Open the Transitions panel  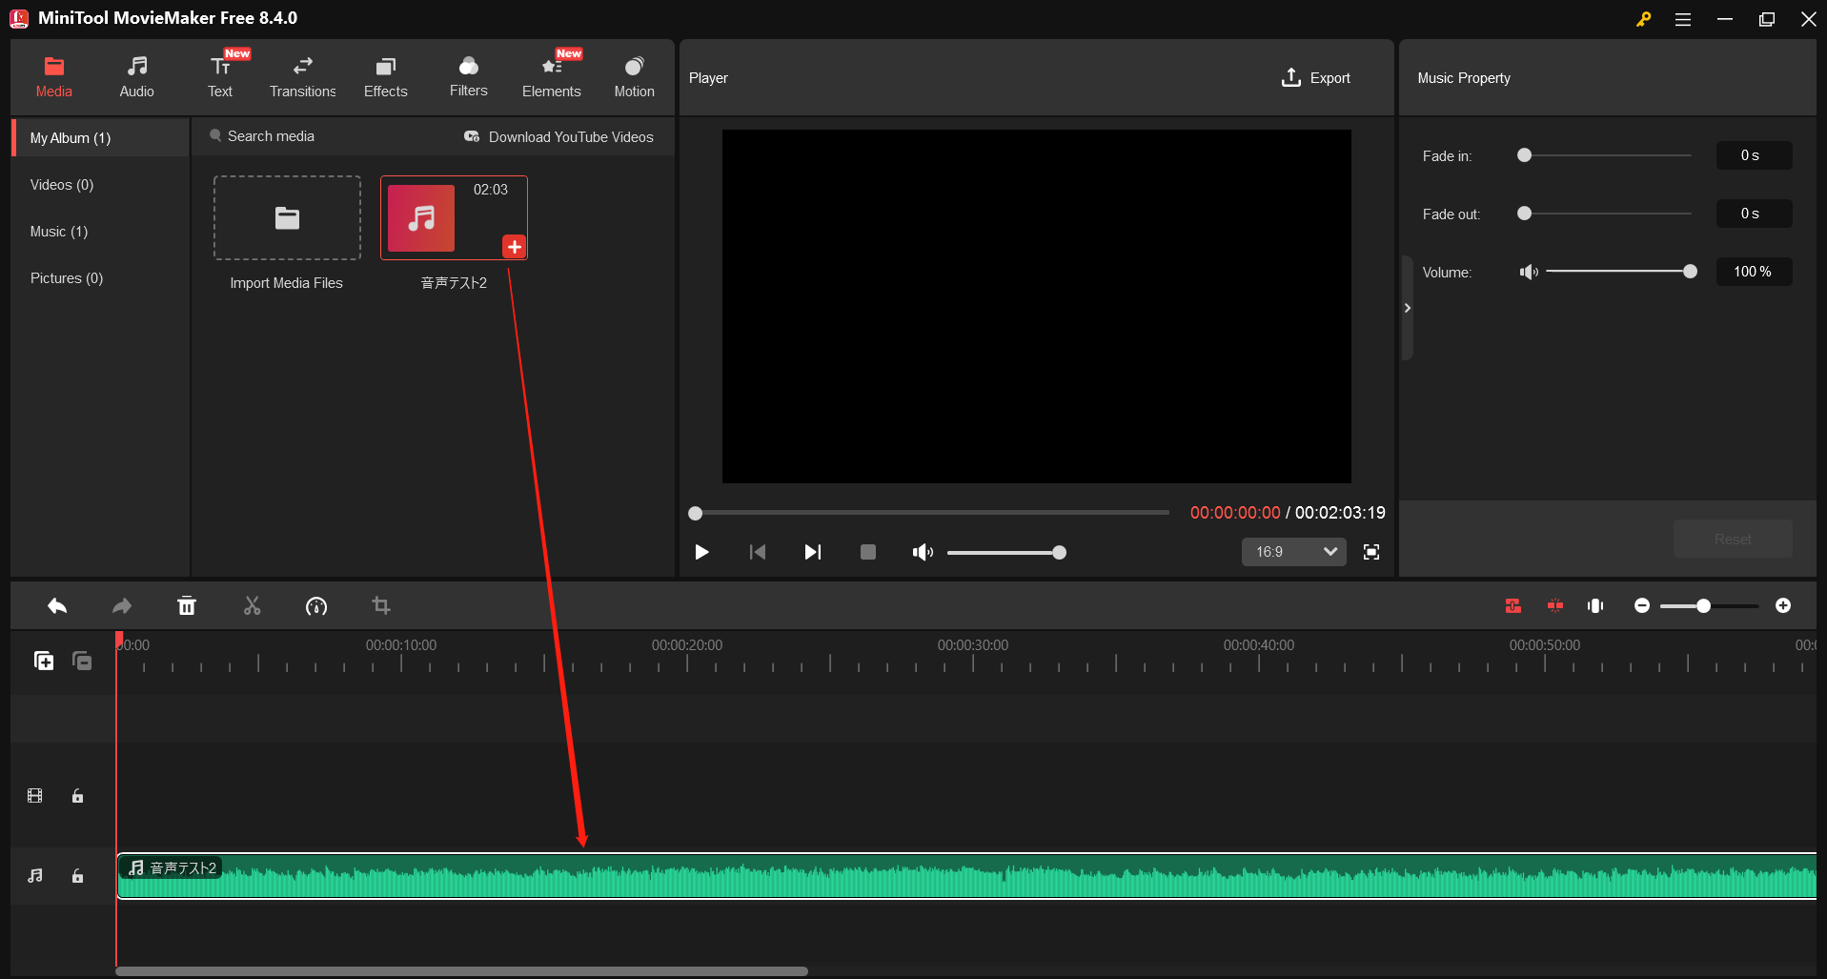302,76
